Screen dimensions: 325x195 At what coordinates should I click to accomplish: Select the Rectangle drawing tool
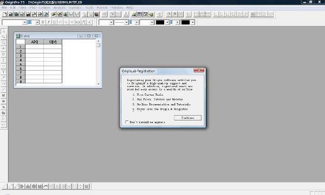pyautogui.click(x=4, y=95)
